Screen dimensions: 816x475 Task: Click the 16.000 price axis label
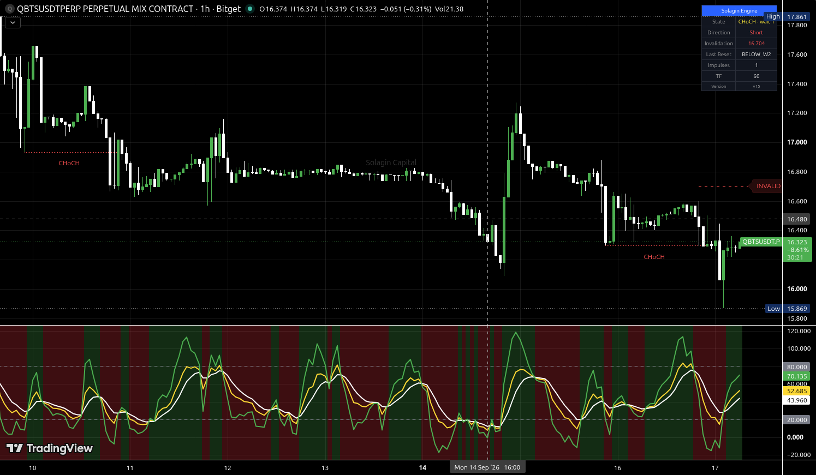click(797, 289)
